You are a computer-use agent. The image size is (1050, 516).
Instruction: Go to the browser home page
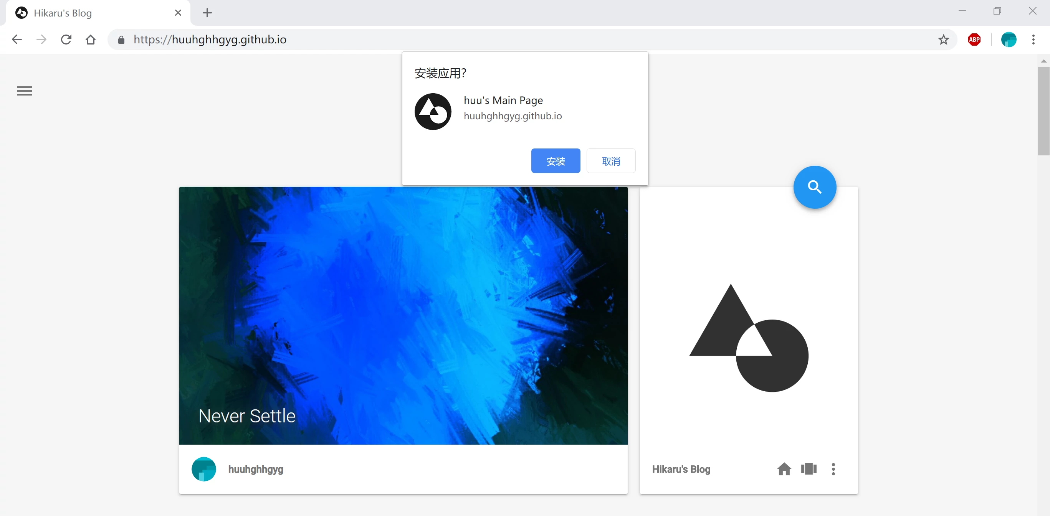tap(91, 40)
